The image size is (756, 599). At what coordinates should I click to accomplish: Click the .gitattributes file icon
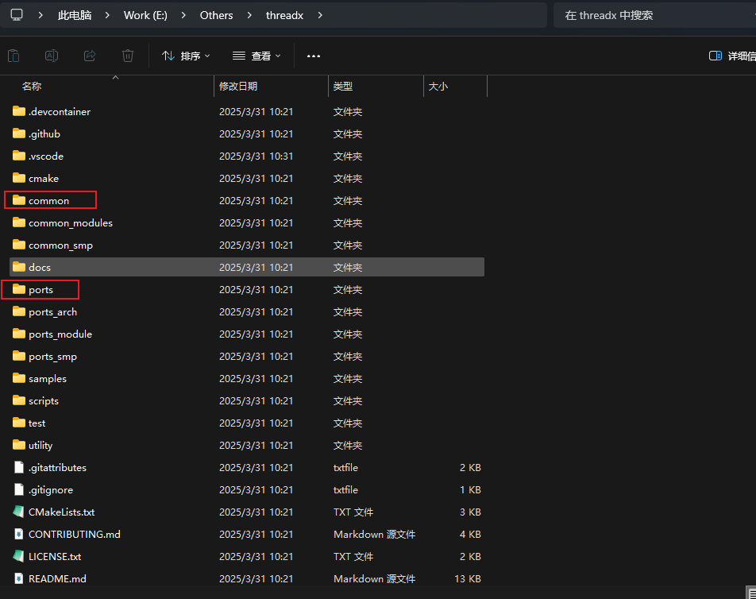pyautogui.click(x=19, y=467)
